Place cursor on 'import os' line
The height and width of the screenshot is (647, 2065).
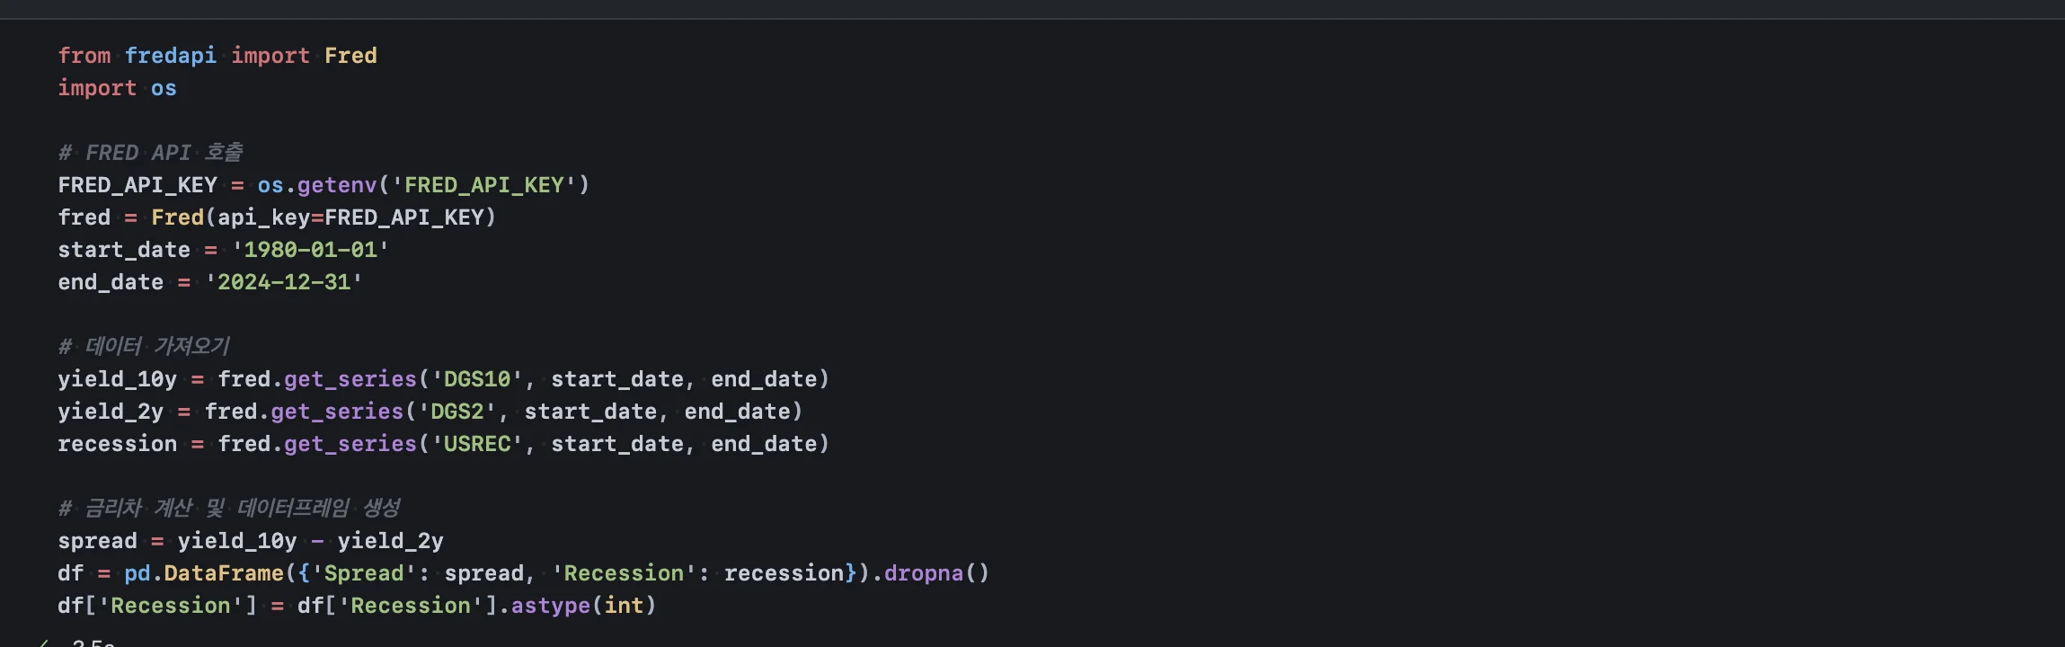(x=117, y=88)
